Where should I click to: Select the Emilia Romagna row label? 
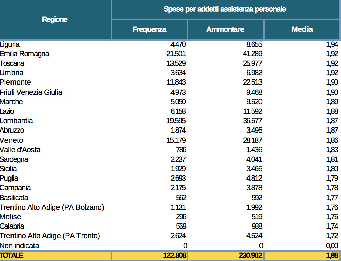pyautogui.click(x=25, y=54)
